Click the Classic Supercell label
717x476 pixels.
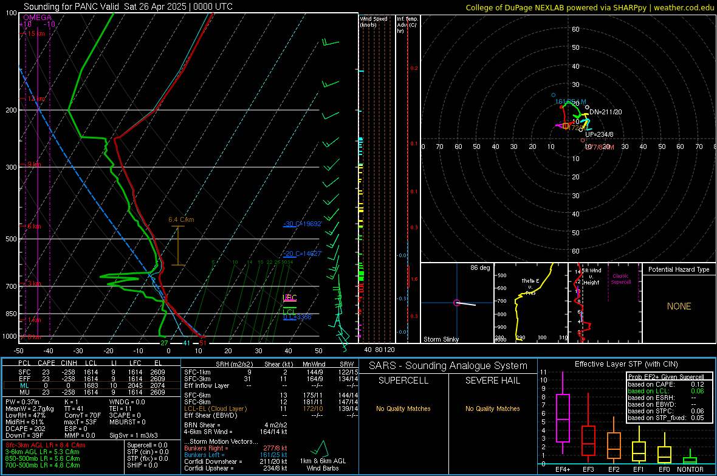(620, 279)
